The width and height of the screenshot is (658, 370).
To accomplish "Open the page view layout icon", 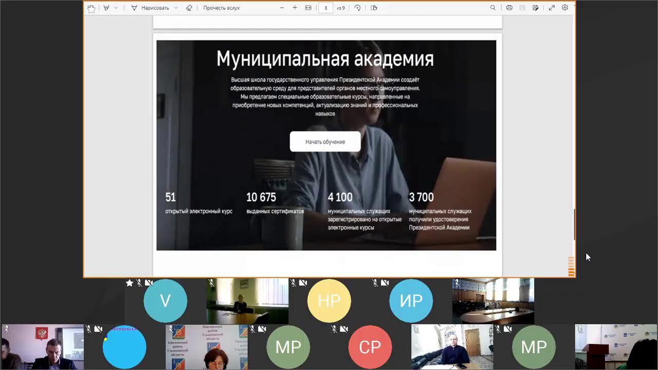I will tap(374, 8).
